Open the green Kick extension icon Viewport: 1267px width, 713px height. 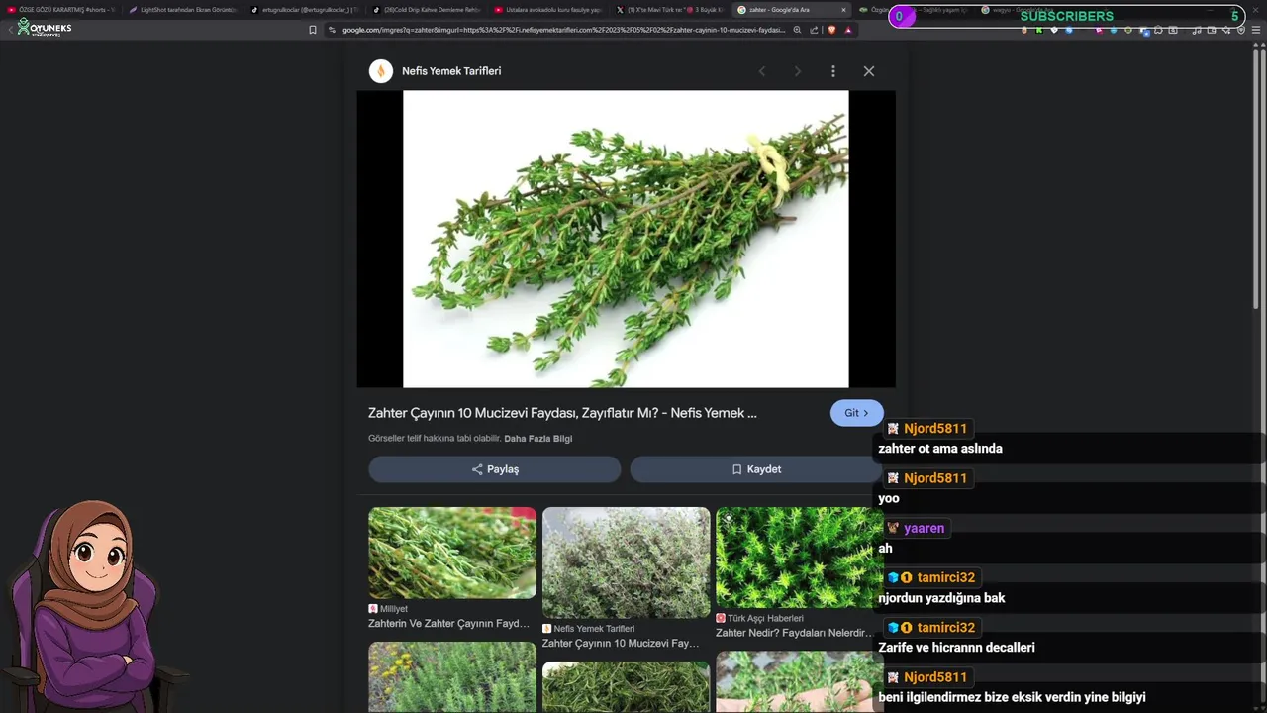(x=1038, y=30)
